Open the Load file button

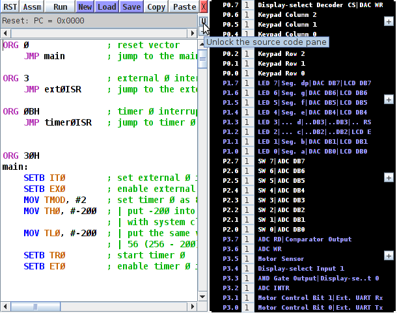pyautogui.click(x=107, y=7)
